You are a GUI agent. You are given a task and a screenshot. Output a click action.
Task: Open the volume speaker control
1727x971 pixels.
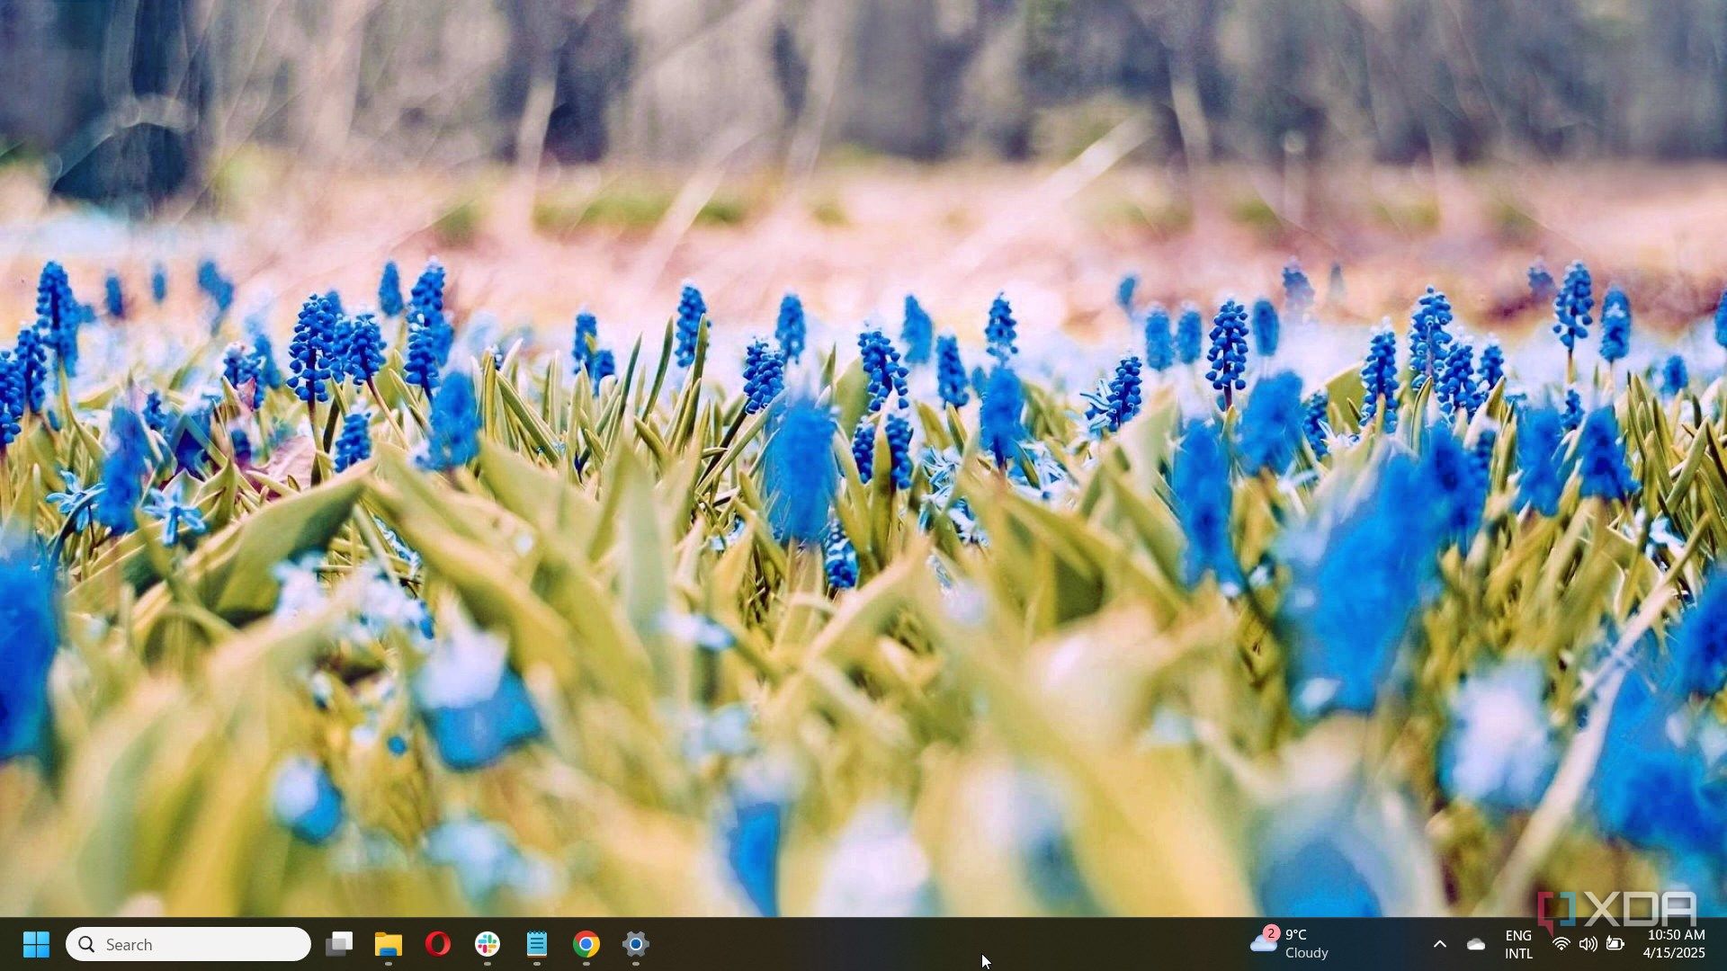click(x=1588, y=944)
